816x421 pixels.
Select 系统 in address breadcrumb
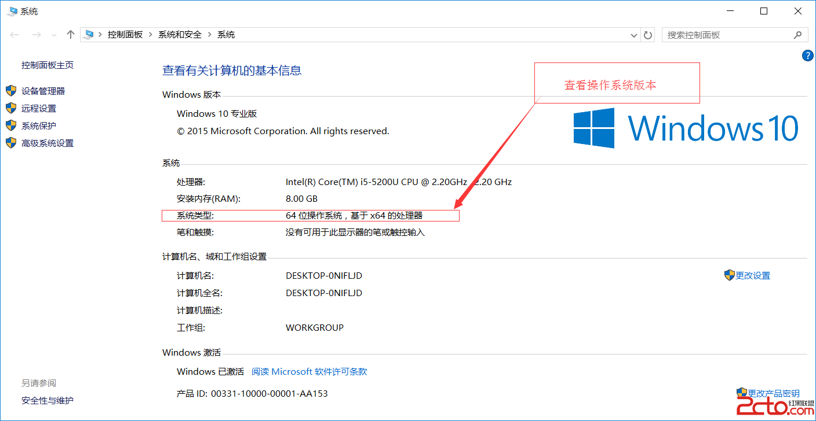pyautogui.click(x=226, y=35)
